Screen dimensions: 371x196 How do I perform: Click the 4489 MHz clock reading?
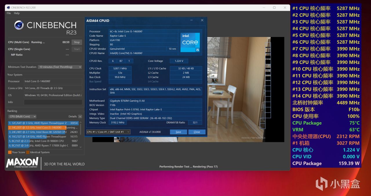[x=348, y=103]
